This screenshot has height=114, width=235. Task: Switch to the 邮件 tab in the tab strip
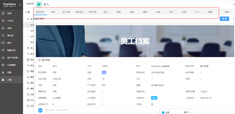click(53, 12)
